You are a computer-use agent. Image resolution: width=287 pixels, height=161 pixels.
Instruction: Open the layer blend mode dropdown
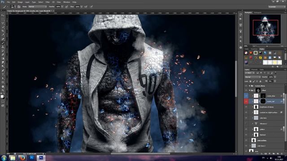[252, 77]
